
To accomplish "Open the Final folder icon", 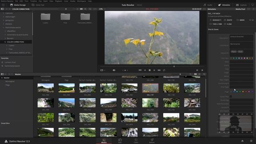I will 65,16.
